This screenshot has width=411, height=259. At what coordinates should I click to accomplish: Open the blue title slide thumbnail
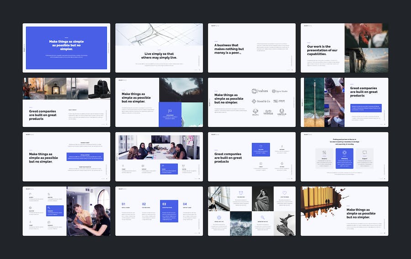click(66, 48)
